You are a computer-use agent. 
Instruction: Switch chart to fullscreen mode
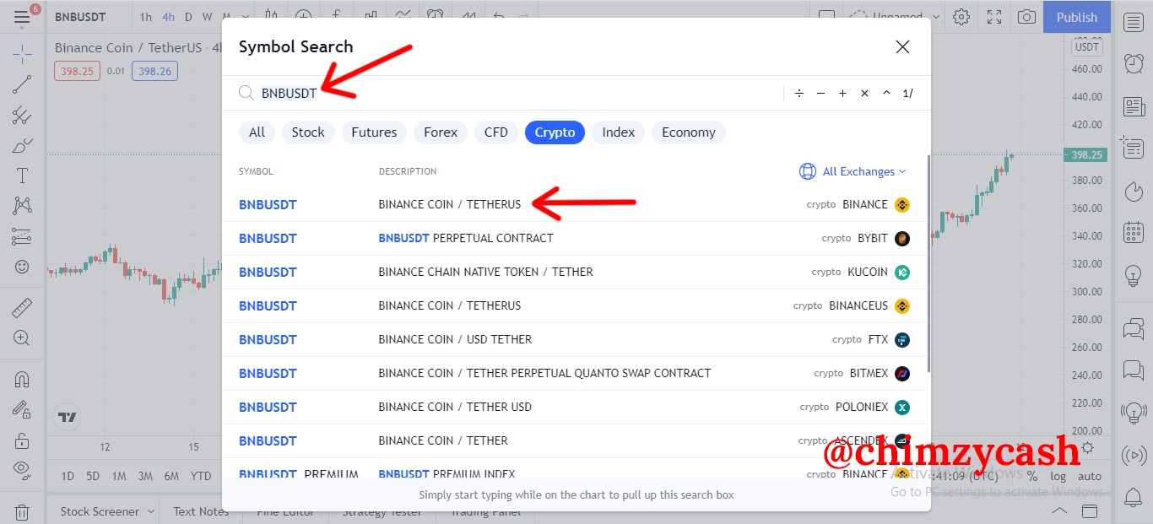point(994,17)
